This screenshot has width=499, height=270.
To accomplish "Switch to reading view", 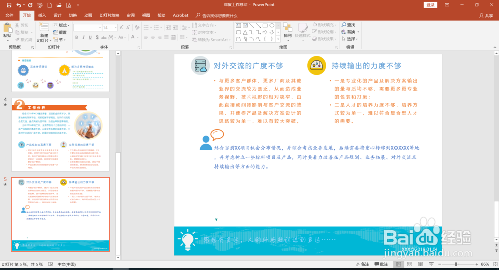I will tap(420, 264).
